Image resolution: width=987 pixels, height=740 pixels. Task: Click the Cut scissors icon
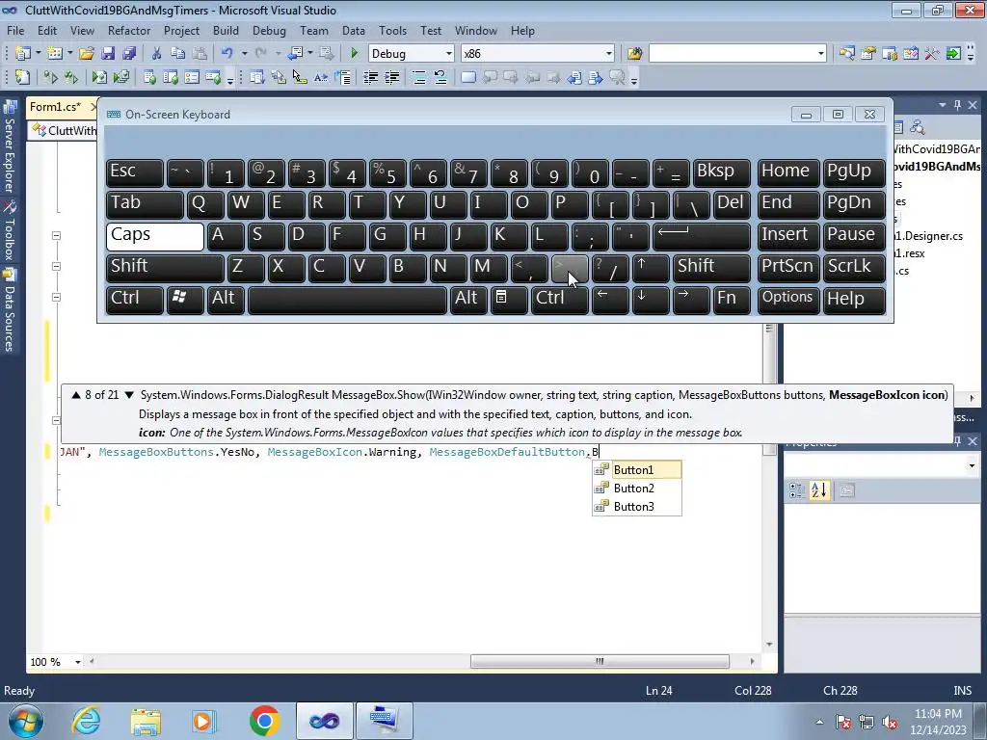pyautogui.click(x=157, y=54)
